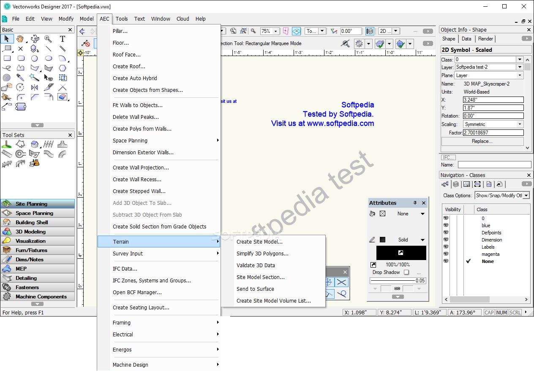
Task: Open the Plane dropdown
Action: pos(520,75)
